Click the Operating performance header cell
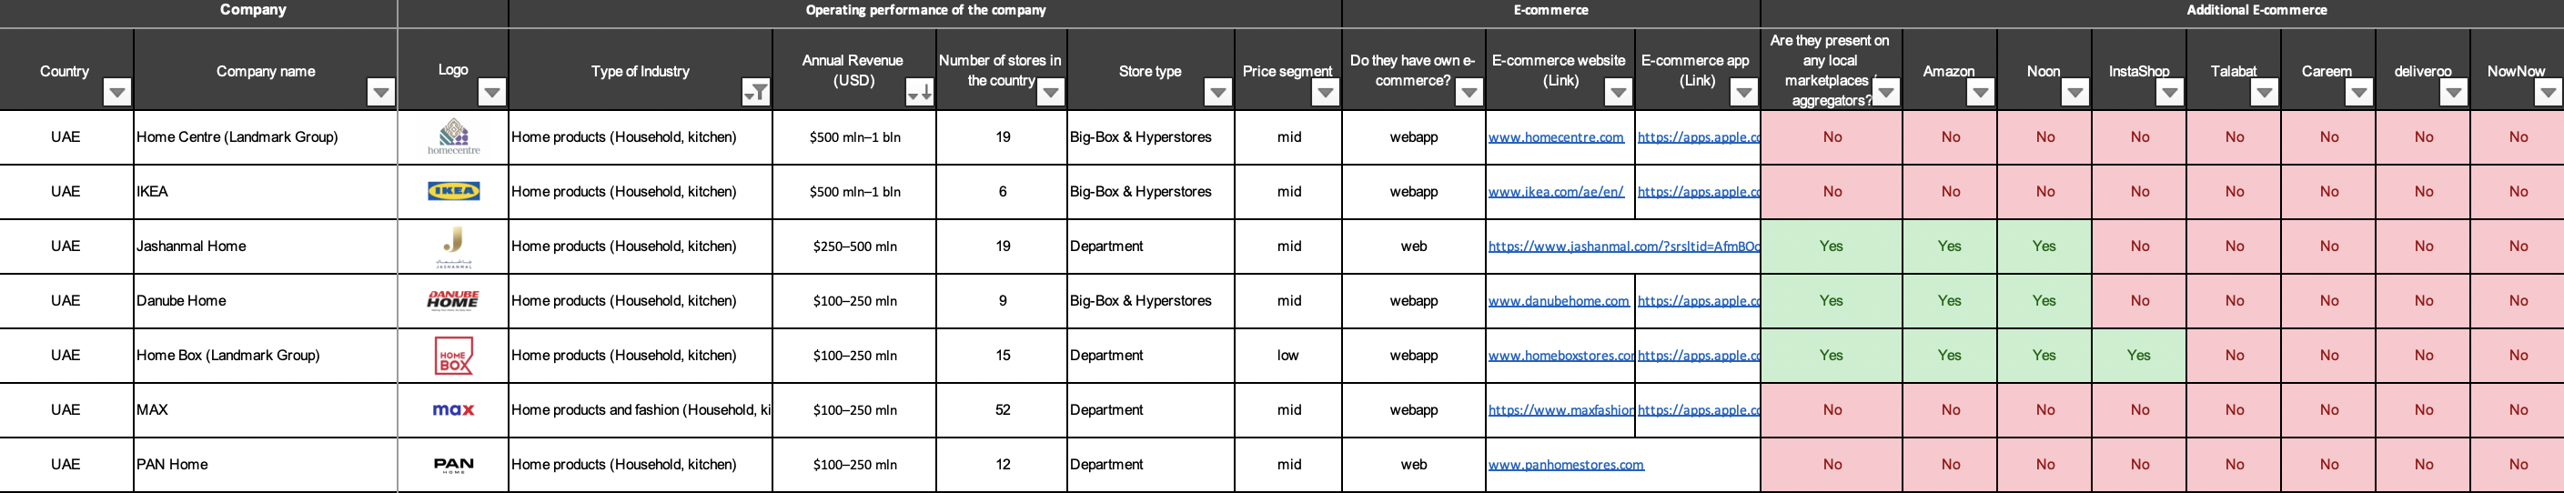The width and height of the screenshot is (2564, 493). pos(925,11)
